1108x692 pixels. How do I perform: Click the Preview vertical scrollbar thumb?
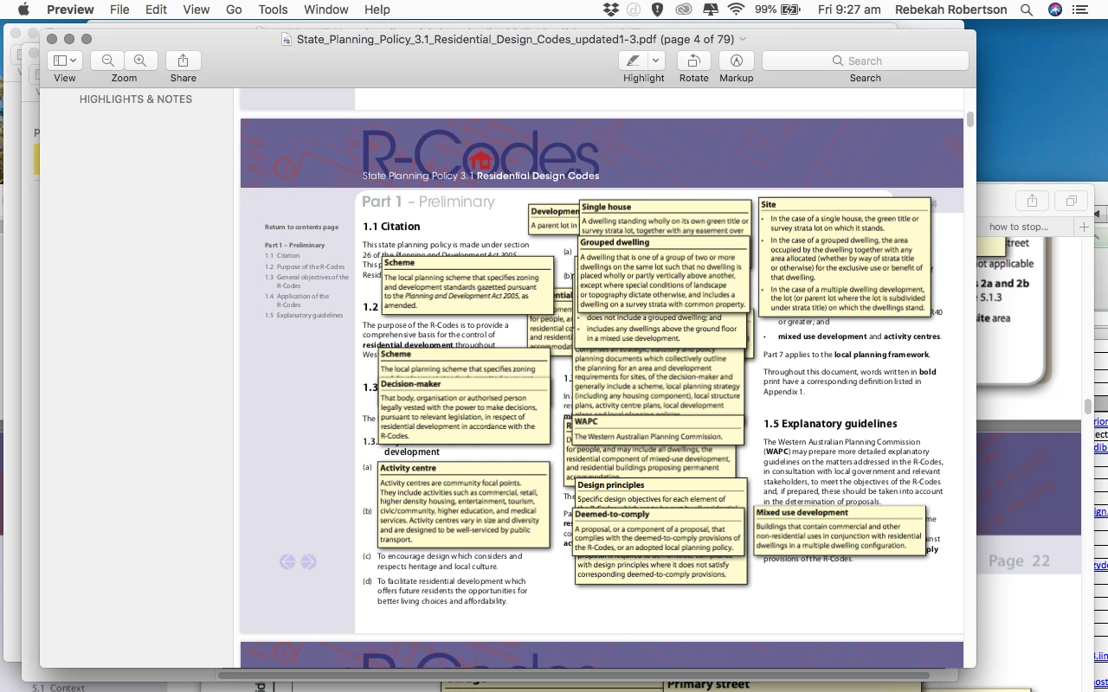[970, 119]
